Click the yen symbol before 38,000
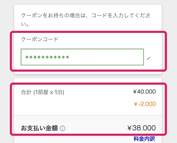This screenshot has height=143, width=177. click(x=129, y=128)
